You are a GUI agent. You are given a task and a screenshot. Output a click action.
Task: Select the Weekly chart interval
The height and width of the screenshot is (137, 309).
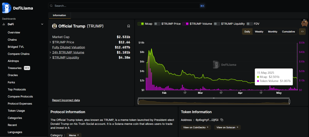click(x=259, y=32)
